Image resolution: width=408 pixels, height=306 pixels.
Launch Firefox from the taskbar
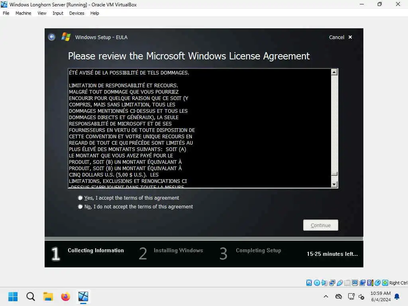pyautogui.click(x=66, y=296)
